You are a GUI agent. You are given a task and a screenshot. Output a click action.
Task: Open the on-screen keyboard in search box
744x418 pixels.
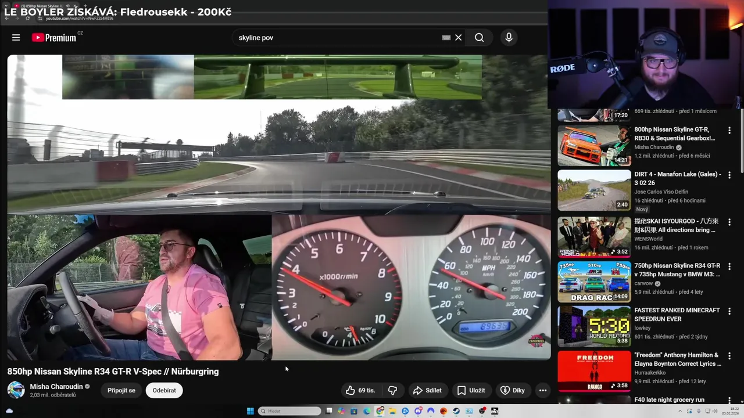[446, 37]
